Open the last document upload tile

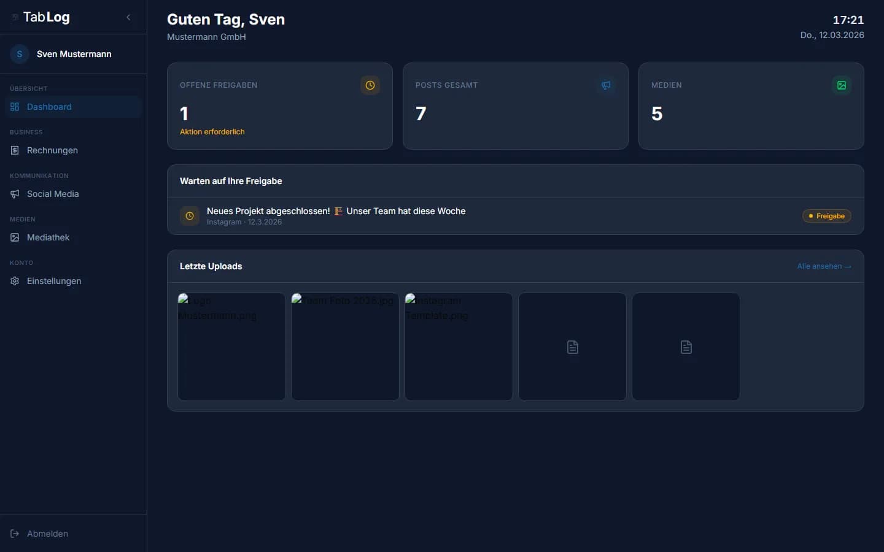tap(686, 347)
